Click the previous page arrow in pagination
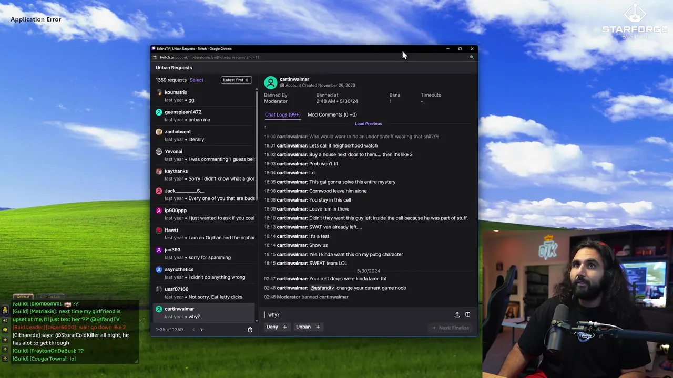Image resolution: width=673 pixels, height=378 pixels. pyautogui.click(x=193, y=330)
